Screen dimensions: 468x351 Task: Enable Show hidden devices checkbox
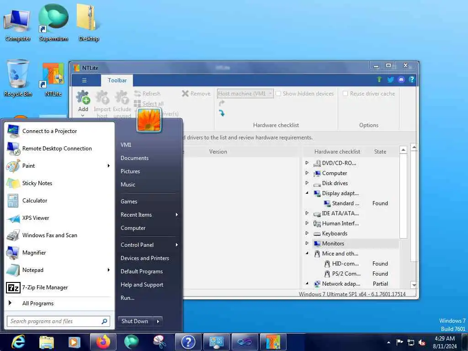pos(278,93)
